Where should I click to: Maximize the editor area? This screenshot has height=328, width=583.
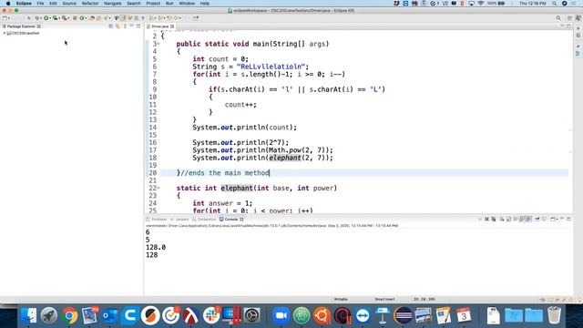pos(568,26)
